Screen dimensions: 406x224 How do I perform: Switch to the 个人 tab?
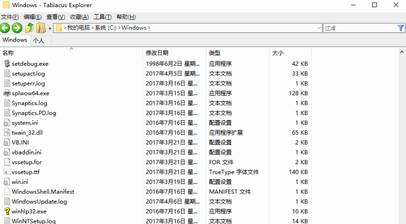point(41,41)
